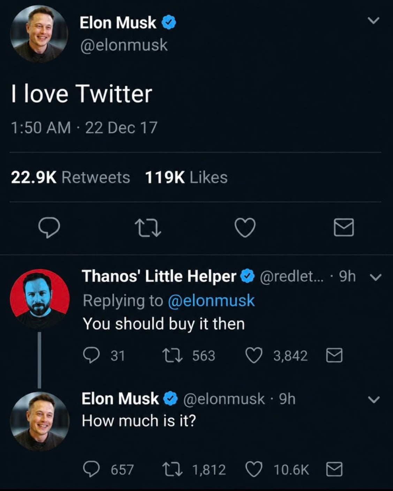The width and height of the screenshot is (393, 491).
Task: Send the main tweet via direct message
Action: coord(344,228)
